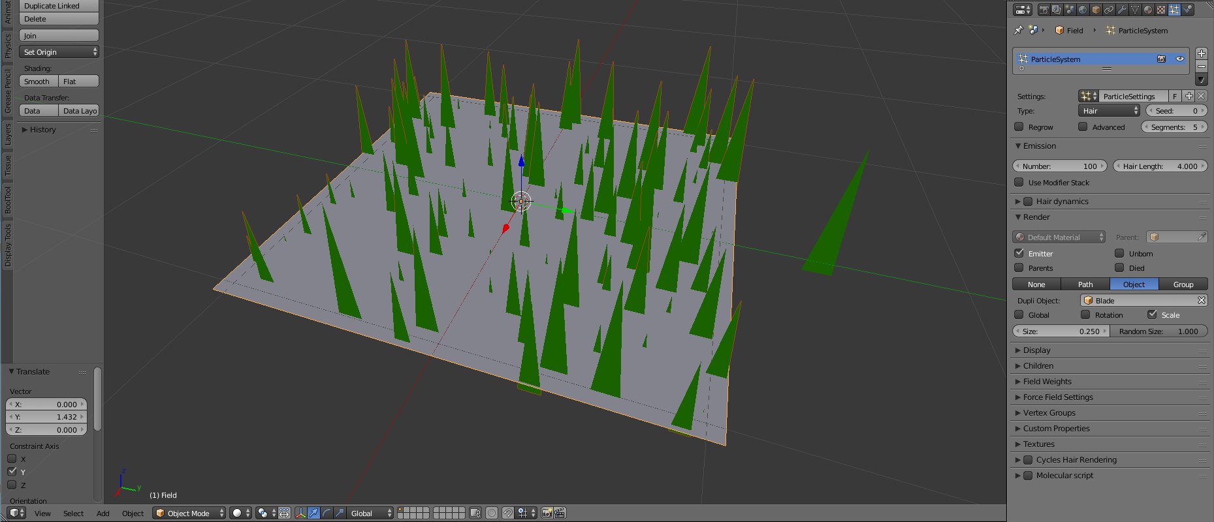Open the Particles properties tab (sparkles icon)
The width and height of the screenshot is (1214, 522).
point(1174,10)
